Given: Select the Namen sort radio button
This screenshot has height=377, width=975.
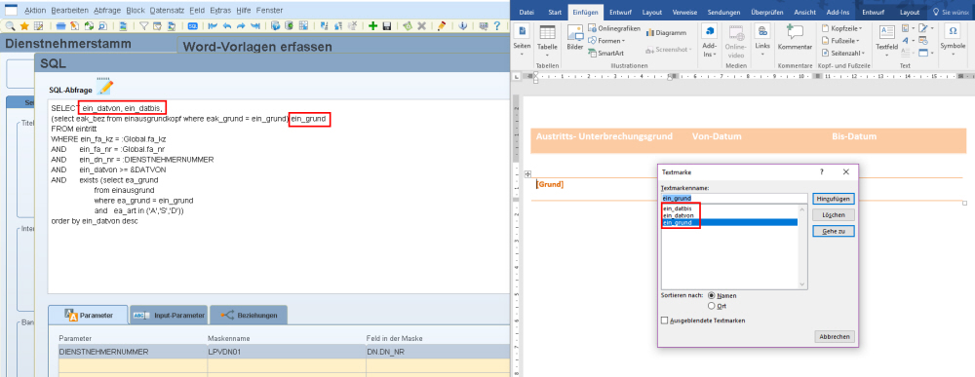Looking at the screenshot, I should [x=712, y=295].
